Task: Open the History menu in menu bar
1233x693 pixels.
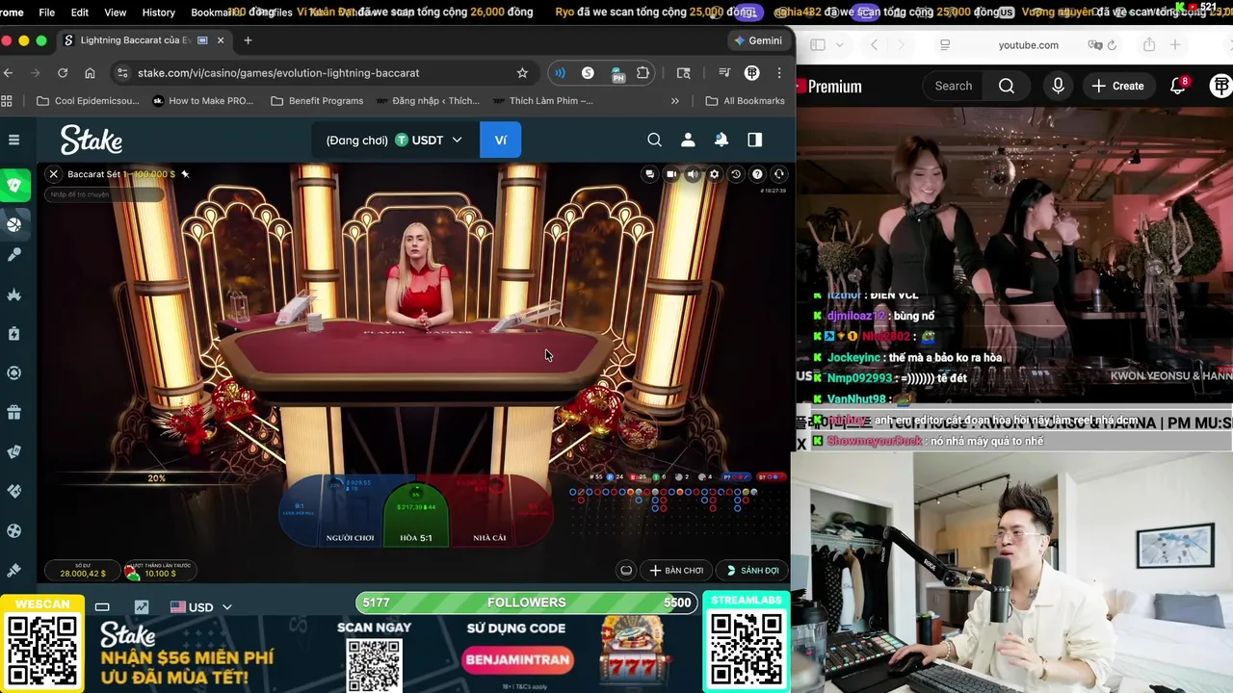Action: (x=159, y=13)
